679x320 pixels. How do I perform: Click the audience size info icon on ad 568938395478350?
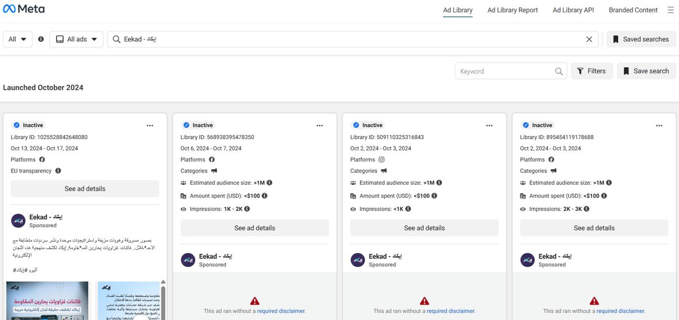pos(269,183)
